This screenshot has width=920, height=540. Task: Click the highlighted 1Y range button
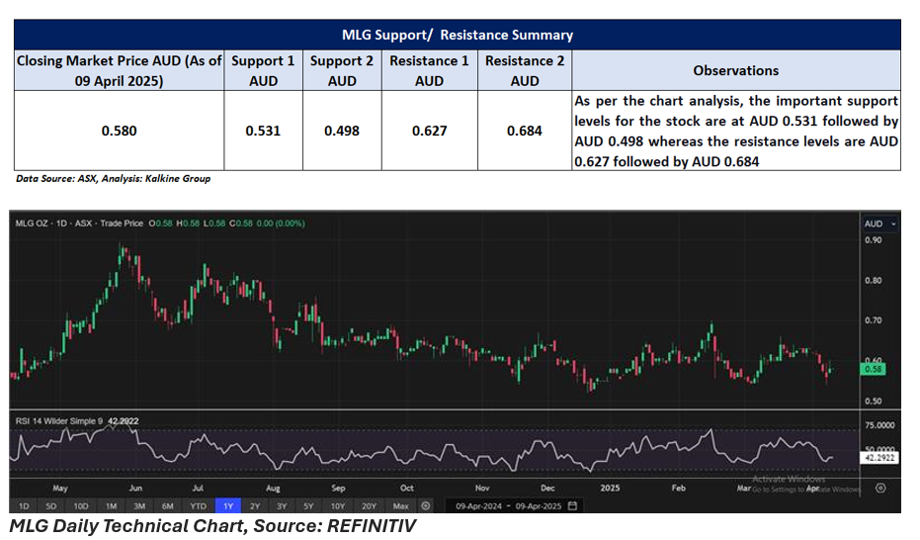228,505
